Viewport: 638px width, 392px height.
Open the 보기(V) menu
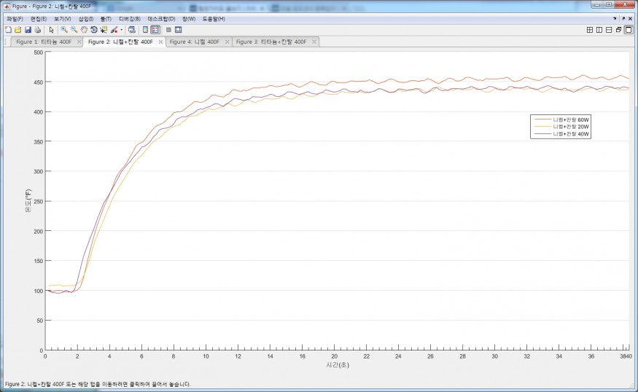63,19
